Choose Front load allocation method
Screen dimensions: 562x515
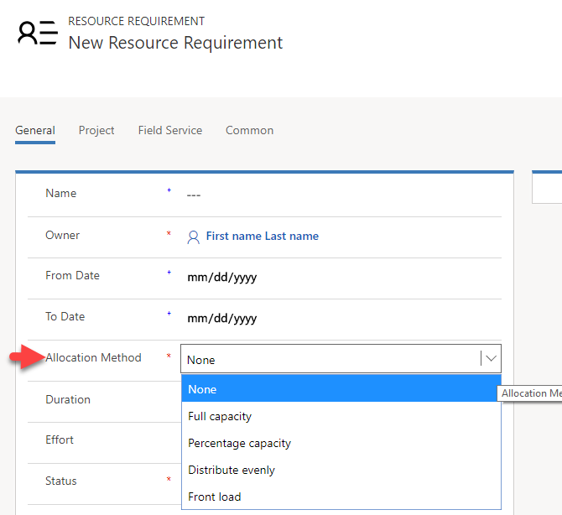215,497
